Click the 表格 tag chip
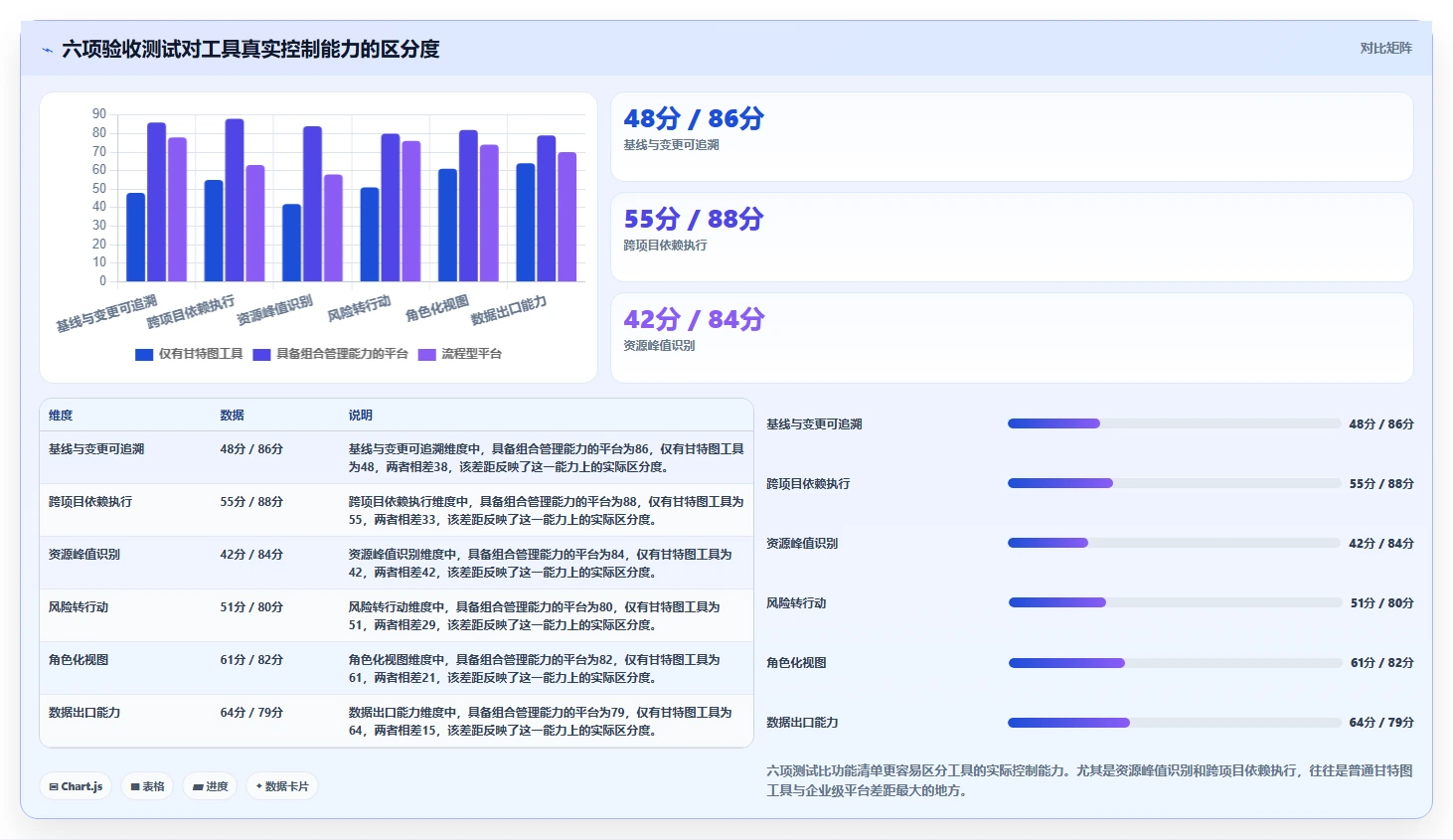The height and width of the screenshot is (840, 1453). click(x=148, y=786)
